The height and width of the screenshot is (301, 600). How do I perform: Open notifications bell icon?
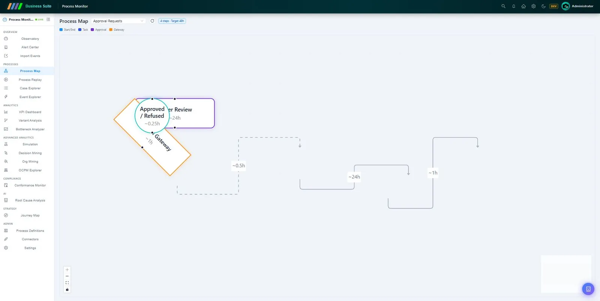pos(513,6)
